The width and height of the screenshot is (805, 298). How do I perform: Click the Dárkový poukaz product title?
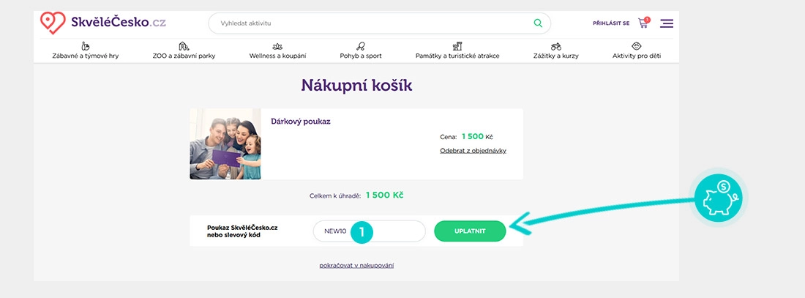click(x=300, y=122)
